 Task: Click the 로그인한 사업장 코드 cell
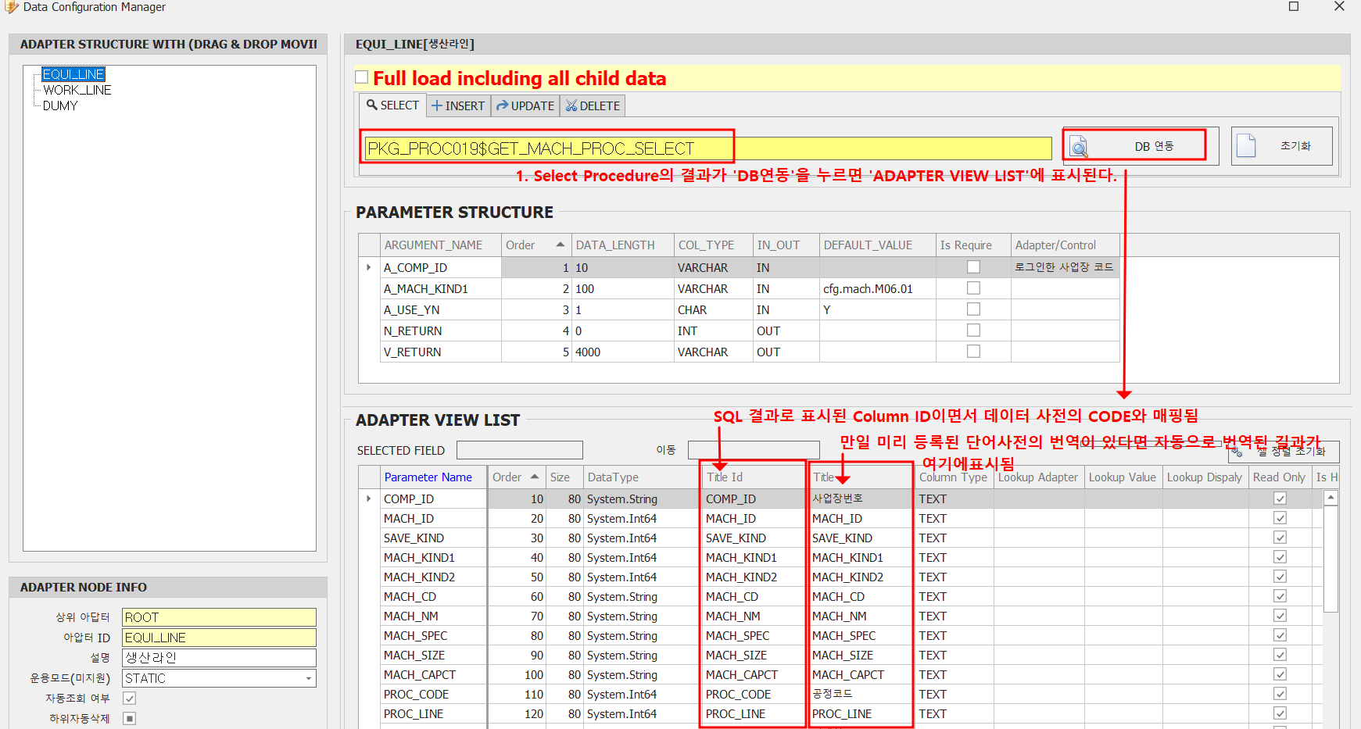(x=1065, y=267)
